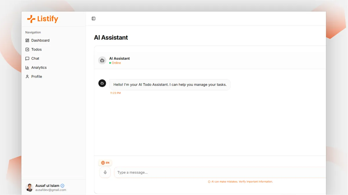Click the Online status text

[116, 63]
